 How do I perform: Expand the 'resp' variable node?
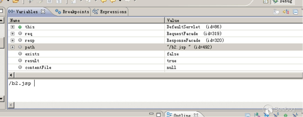tap(13, 40)
